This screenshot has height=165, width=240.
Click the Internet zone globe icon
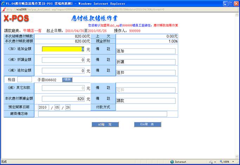172,162
